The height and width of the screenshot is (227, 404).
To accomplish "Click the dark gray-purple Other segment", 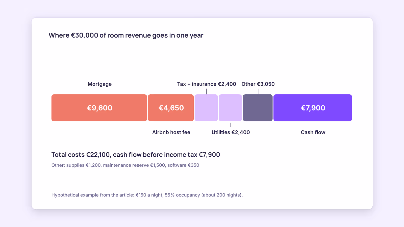I will [258, 108].
